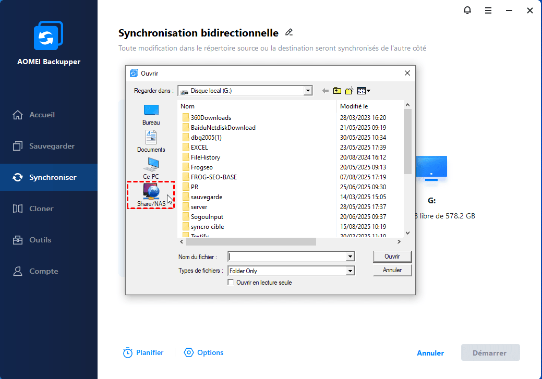Open the view menu icon
This screenshot has height=379, width=542.
pyautogui.click(x=364, y=91)
